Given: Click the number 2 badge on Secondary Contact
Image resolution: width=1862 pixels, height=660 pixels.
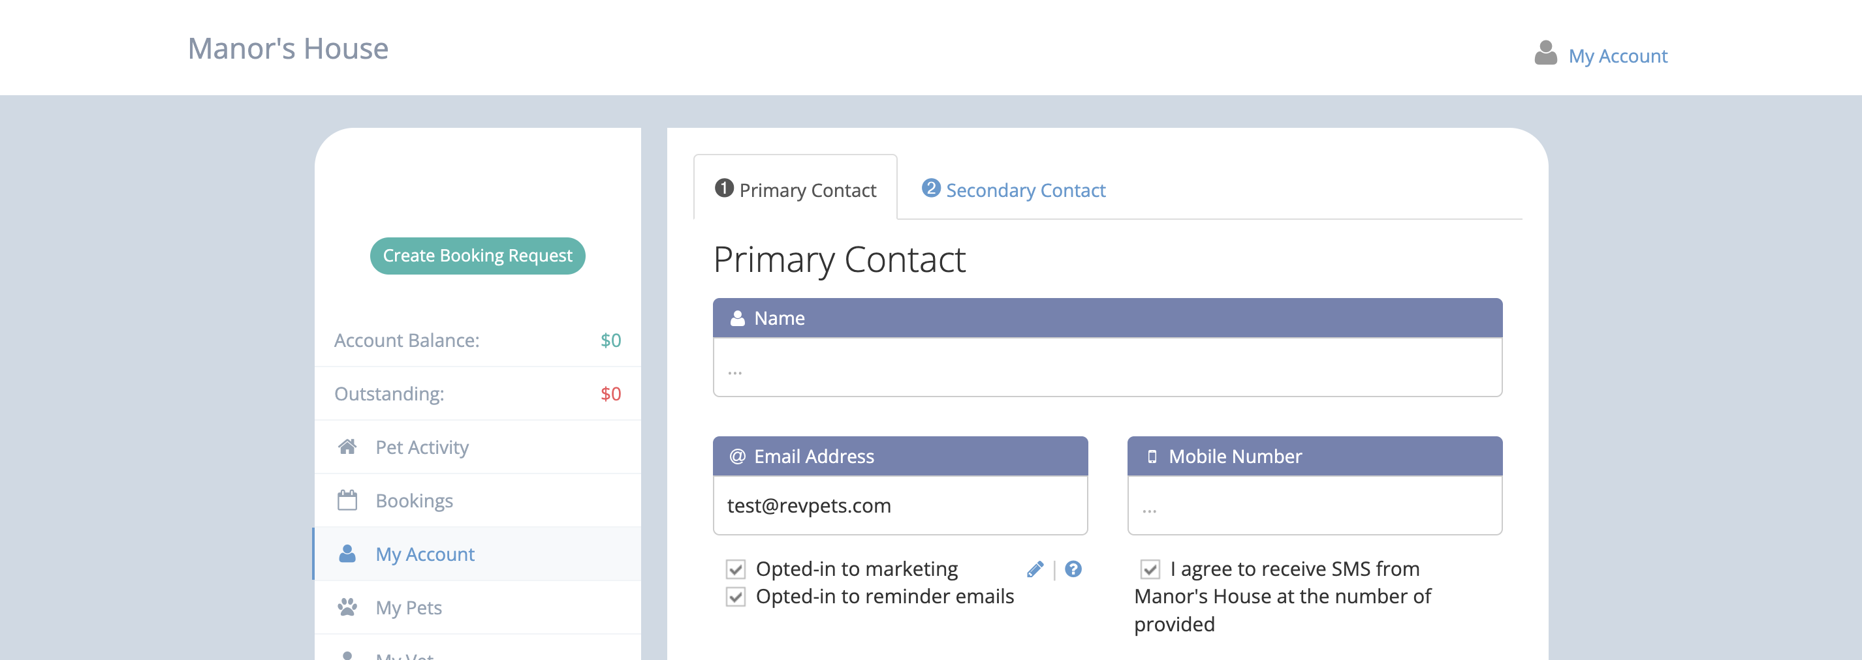Looking at the screenshot, I should coord(931,188).
